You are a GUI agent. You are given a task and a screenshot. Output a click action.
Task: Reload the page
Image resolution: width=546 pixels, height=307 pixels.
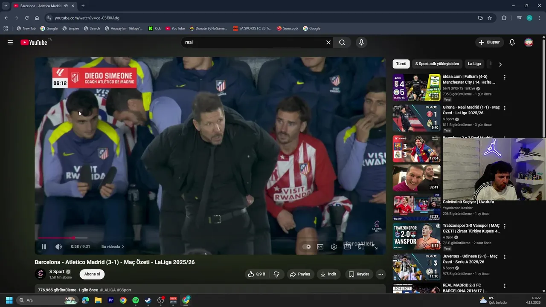26,18
